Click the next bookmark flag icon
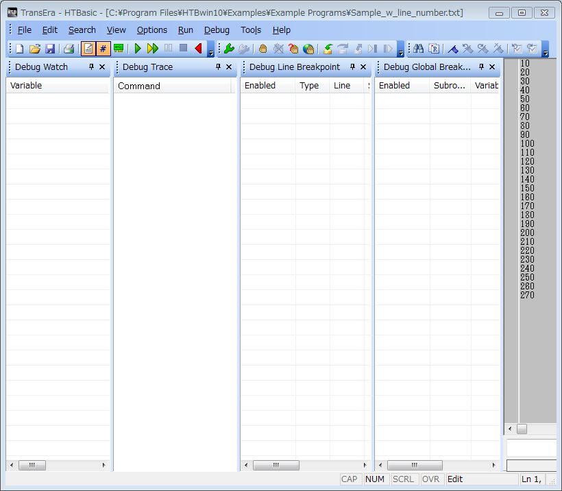562x491 pixels. pyautogui.click(x=482, y=49)
